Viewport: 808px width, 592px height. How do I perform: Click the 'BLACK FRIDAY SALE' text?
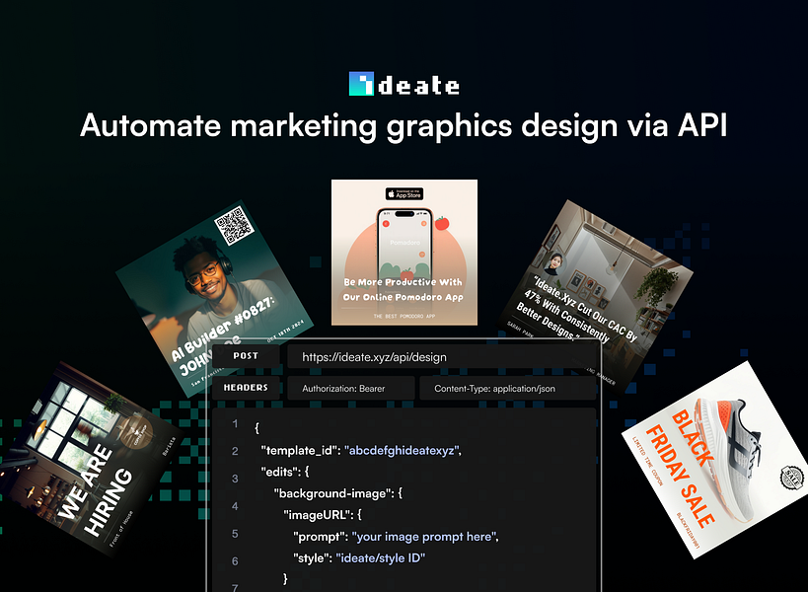(x=679, y=468)
